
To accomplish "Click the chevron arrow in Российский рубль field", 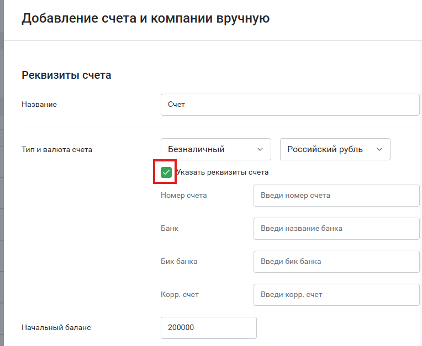I will coord(379,149).
